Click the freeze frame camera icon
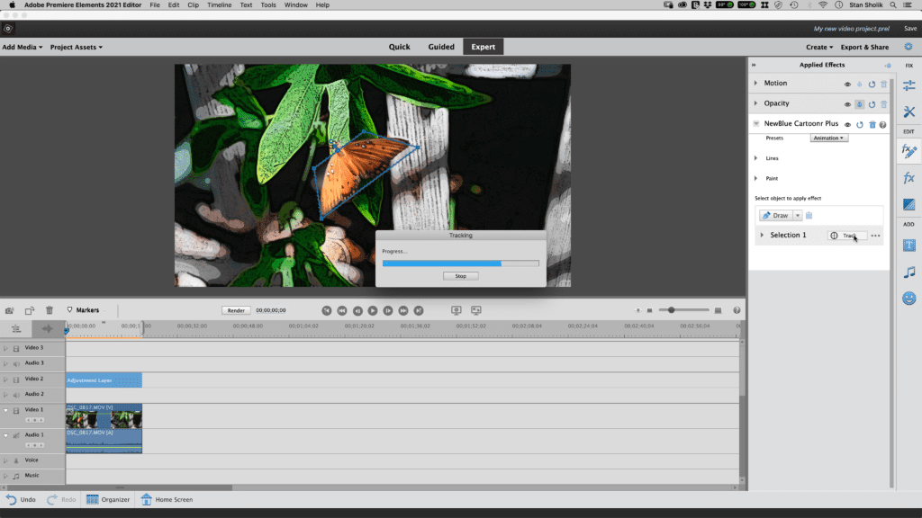Screen dimensions: 922x518 9,310
